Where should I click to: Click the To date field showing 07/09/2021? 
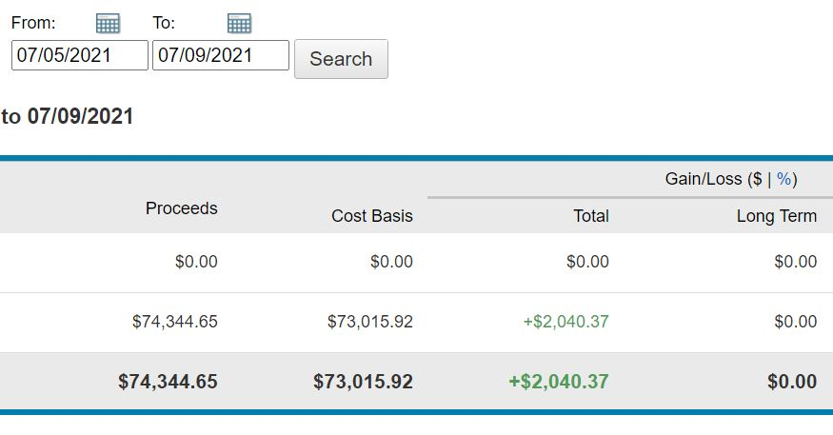click(x=221, y=55)
